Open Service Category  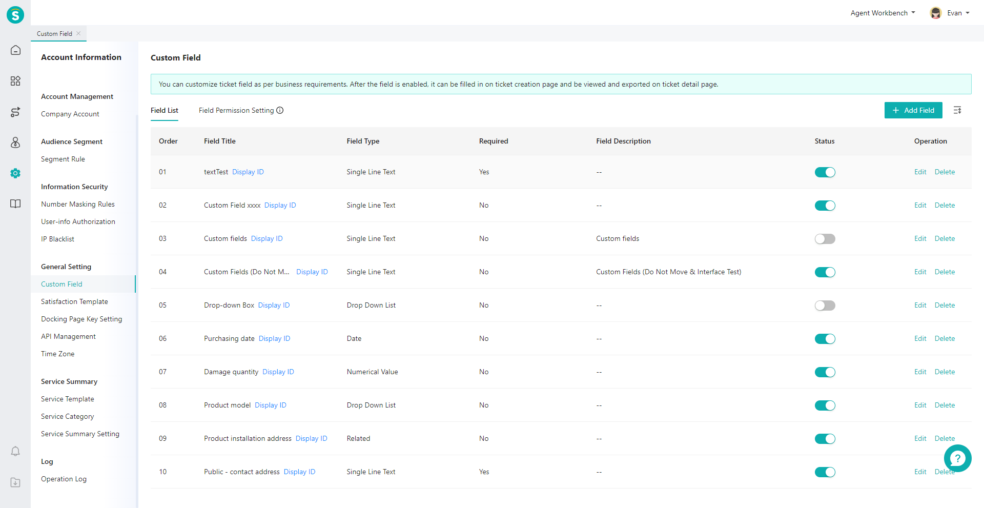pyautogui.click(x=68, y=416)
